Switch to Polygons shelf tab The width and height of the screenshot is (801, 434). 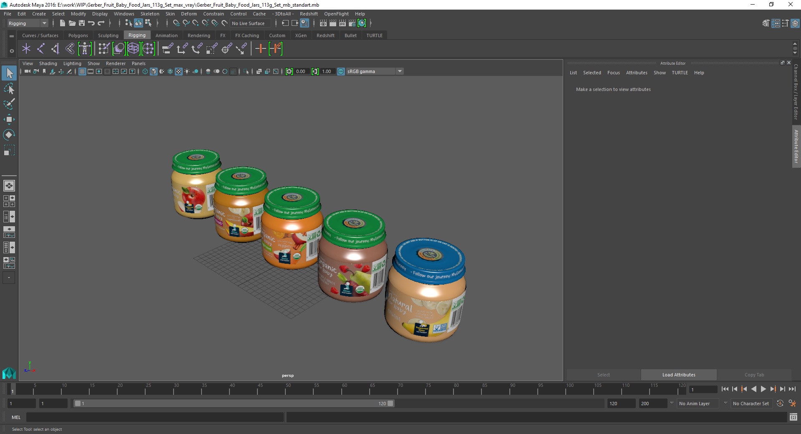point(78,35)
